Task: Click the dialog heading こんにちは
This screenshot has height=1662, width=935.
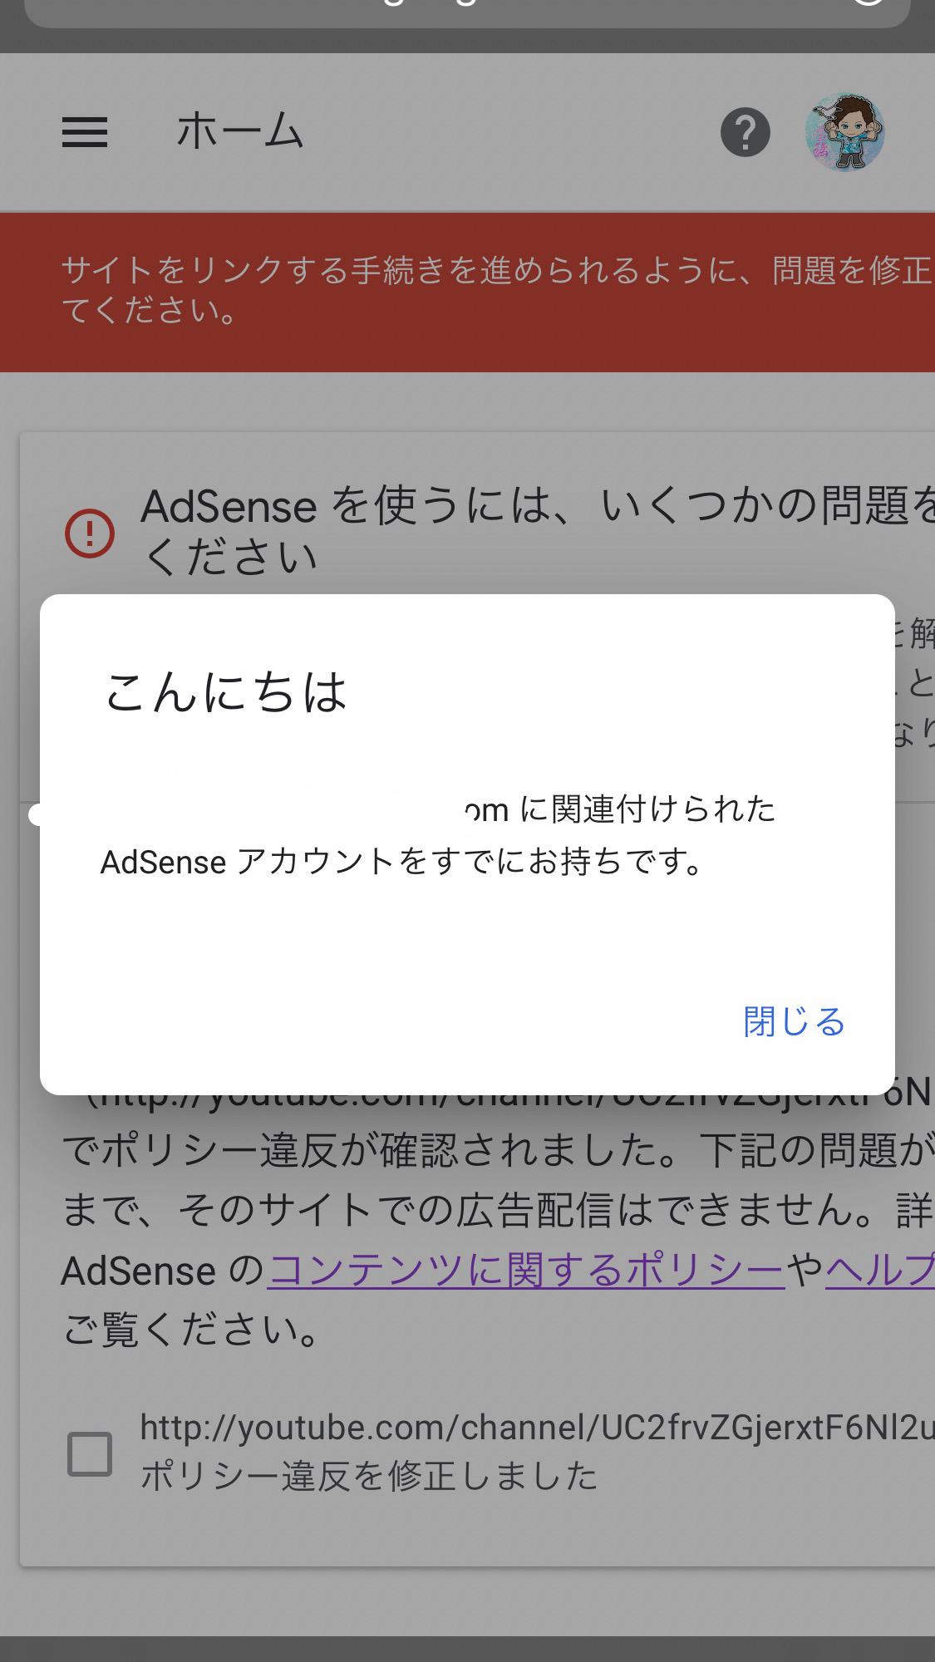Action: [x=226, y=692]
